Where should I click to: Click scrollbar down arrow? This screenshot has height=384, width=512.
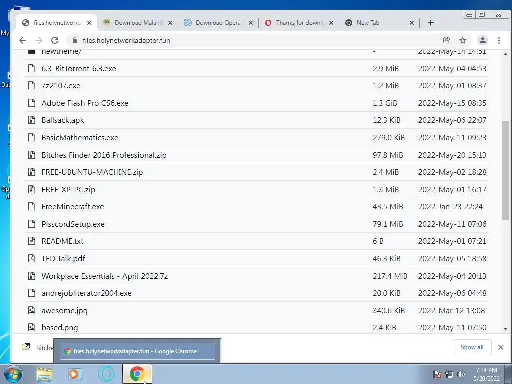pyautogui.click(x=506, y=329)
